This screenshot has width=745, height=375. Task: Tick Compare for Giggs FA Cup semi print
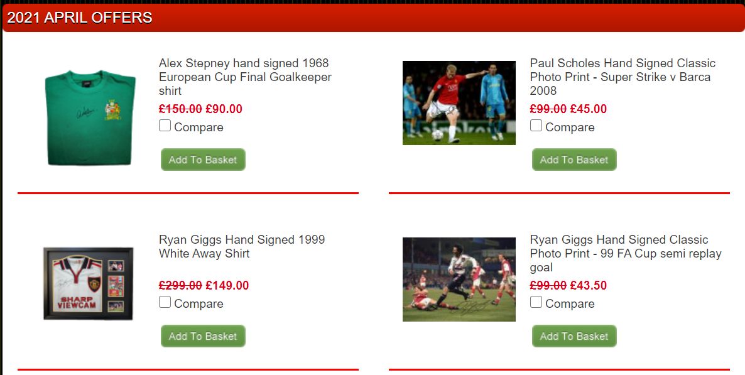click(536, 302)
